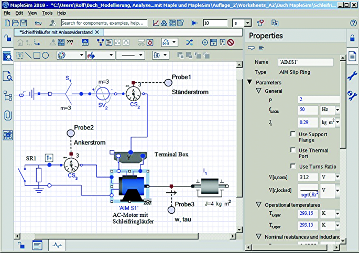Open the wrench settings tab icon
This screenshot has width=359, height=253.
pos(352,76)
